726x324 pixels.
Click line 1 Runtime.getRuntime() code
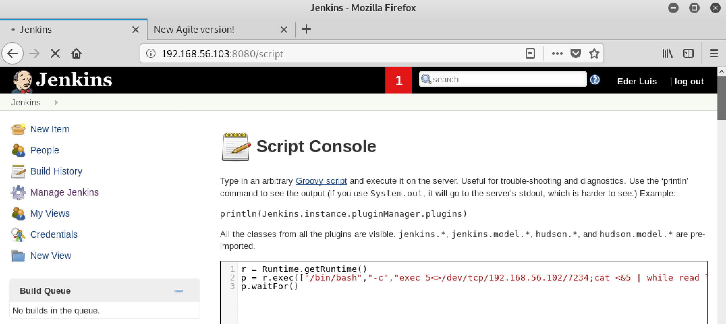point(304,269)
